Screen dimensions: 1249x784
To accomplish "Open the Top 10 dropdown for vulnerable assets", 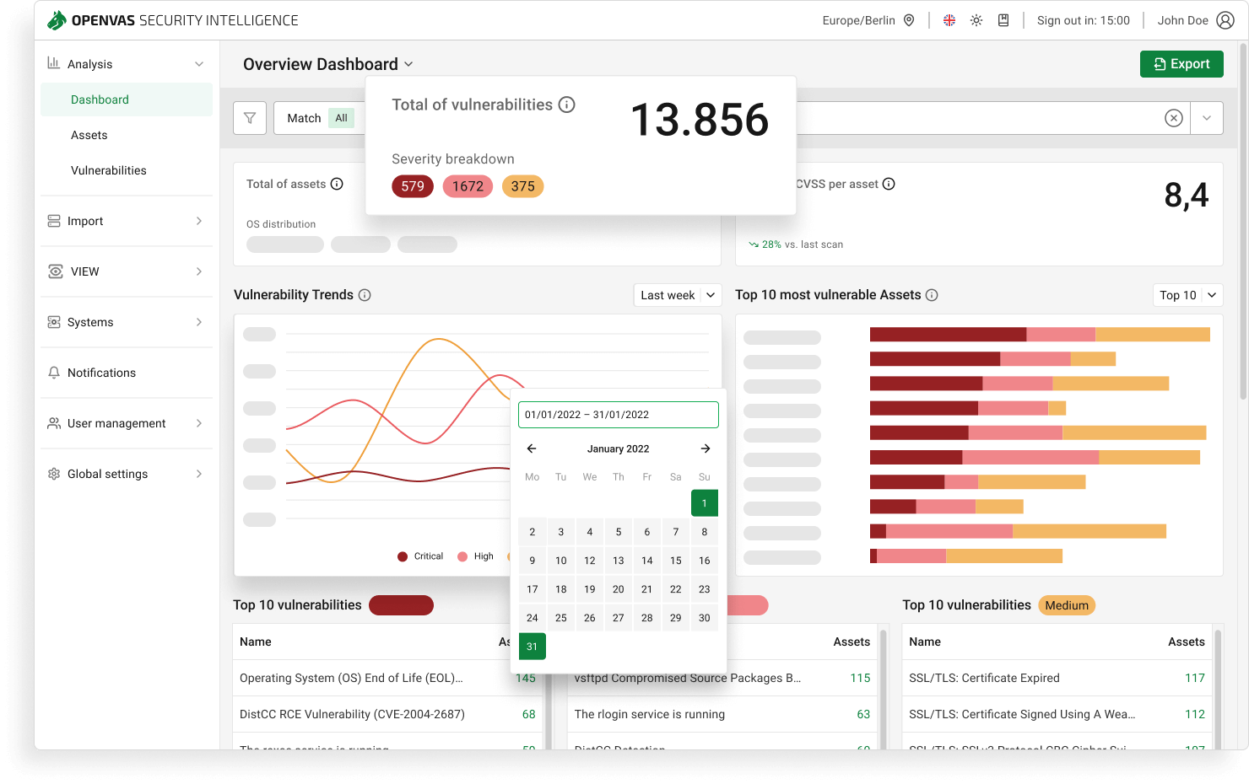I will coord(1187,295).
